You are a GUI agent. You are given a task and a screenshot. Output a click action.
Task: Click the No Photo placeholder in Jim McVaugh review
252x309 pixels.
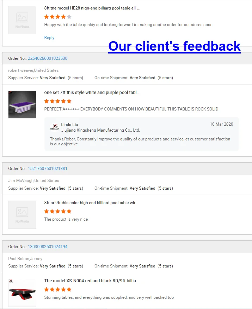tap(22, 215)
